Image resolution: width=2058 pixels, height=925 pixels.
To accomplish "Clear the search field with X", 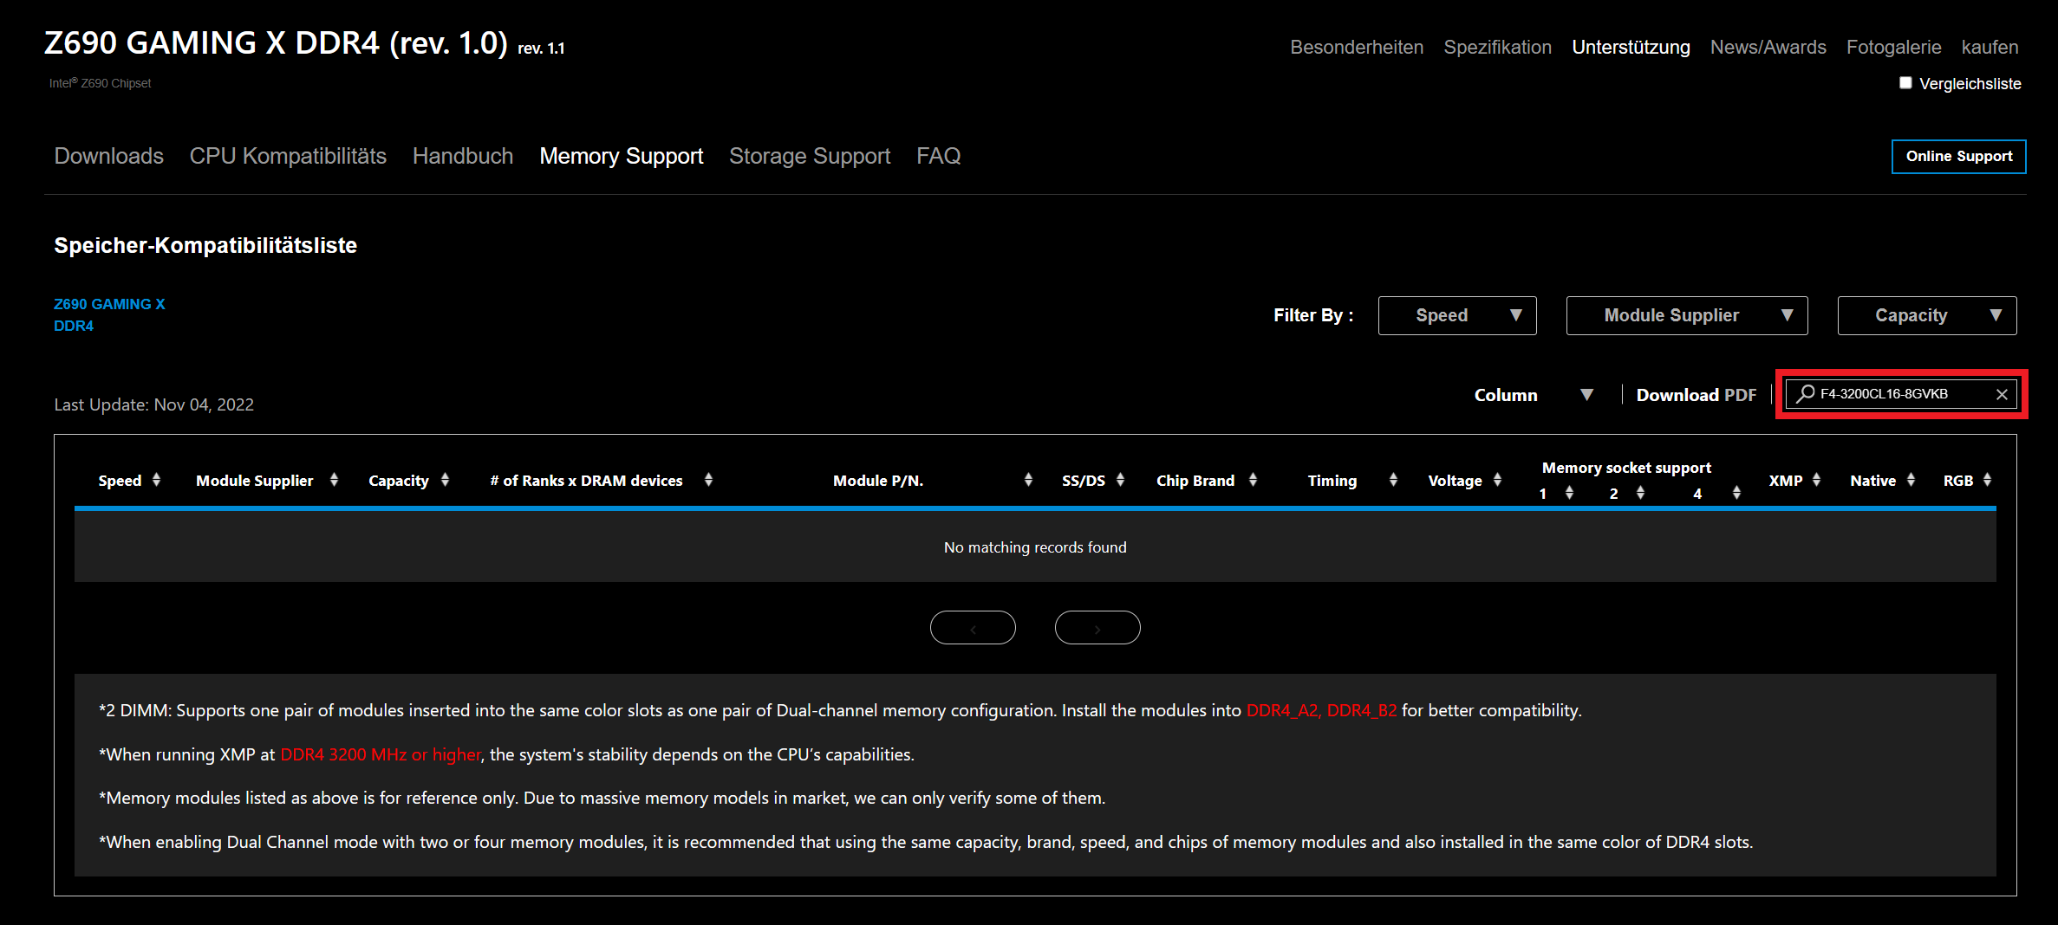I will tap(2002, 395).
